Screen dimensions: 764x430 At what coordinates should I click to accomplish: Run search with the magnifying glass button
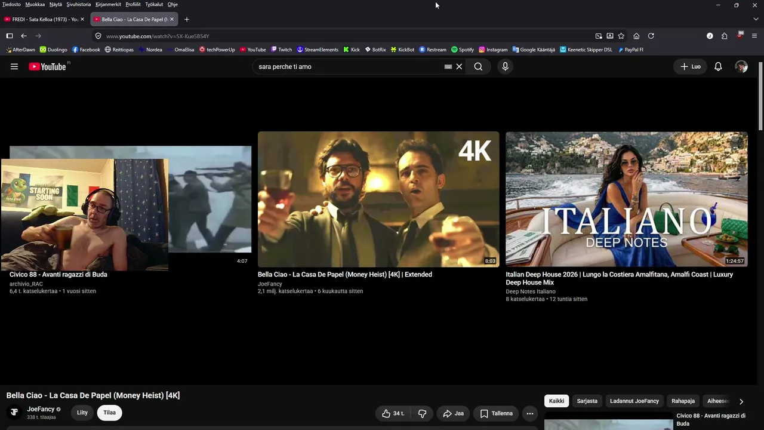tap(478, 67)
